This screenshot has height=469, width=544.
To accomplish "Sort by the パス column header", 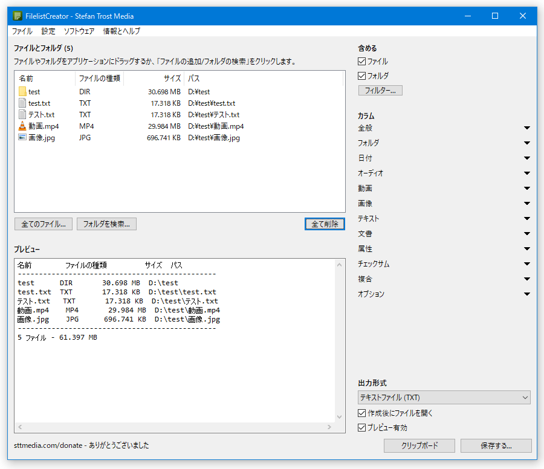I will click(264, 79).
